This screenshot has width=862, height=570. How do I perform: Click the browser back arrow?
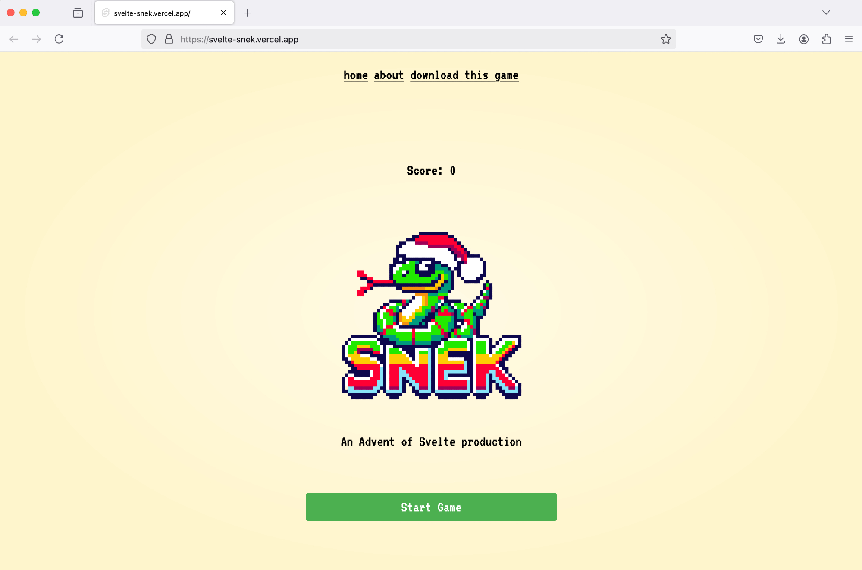14,39
